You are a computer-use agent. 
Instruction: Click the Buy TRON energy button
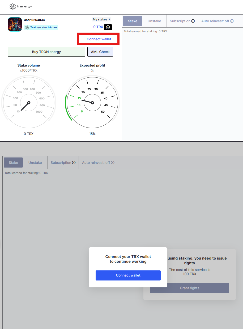pyautogui.click(x=46, y=52)
